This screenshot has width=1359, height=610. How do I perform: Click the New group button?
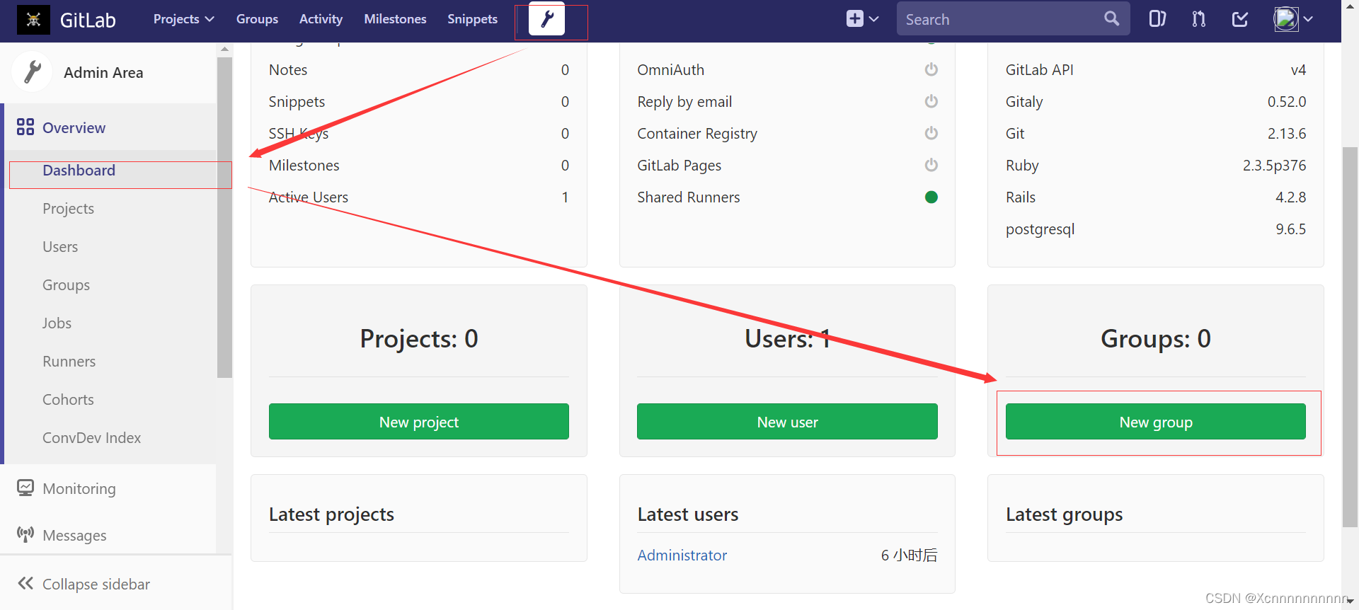coord(1156,422)
